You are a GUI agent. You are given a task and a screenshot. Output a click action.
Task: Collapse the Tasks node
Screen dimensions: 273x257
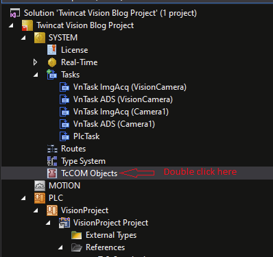click(x=36, y=75)
